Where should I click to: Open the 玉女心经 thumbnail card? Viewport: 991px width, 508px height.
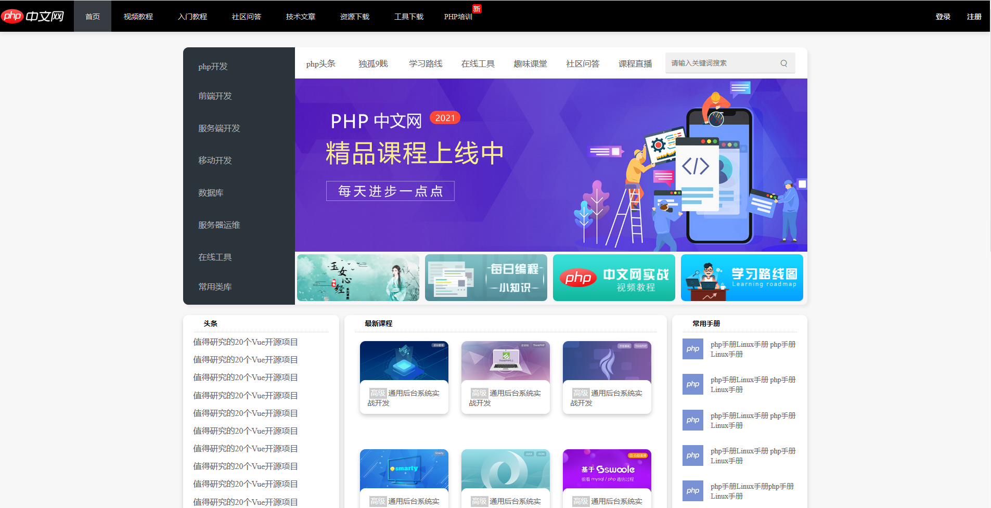point(358,278)
